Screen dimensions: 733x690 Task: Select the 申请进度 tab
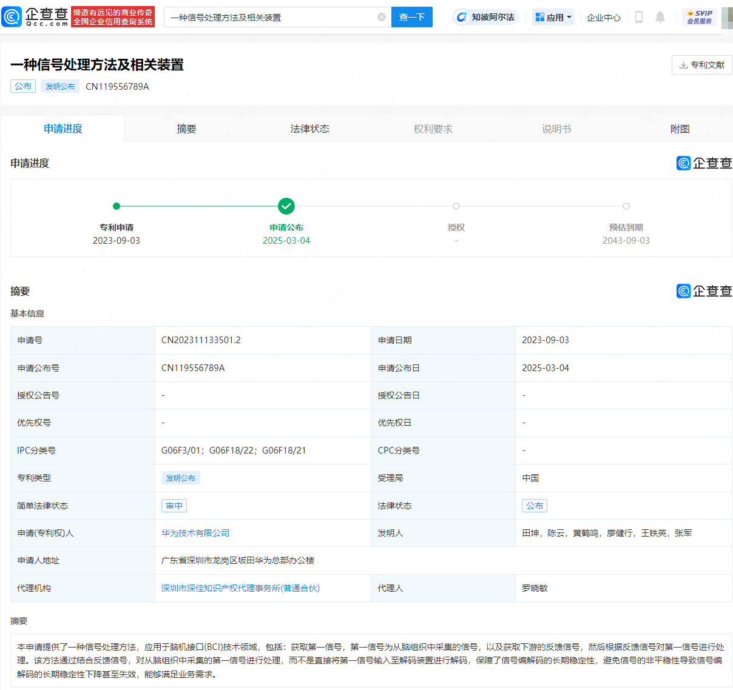pyautogui.click(x=63, y=129)
